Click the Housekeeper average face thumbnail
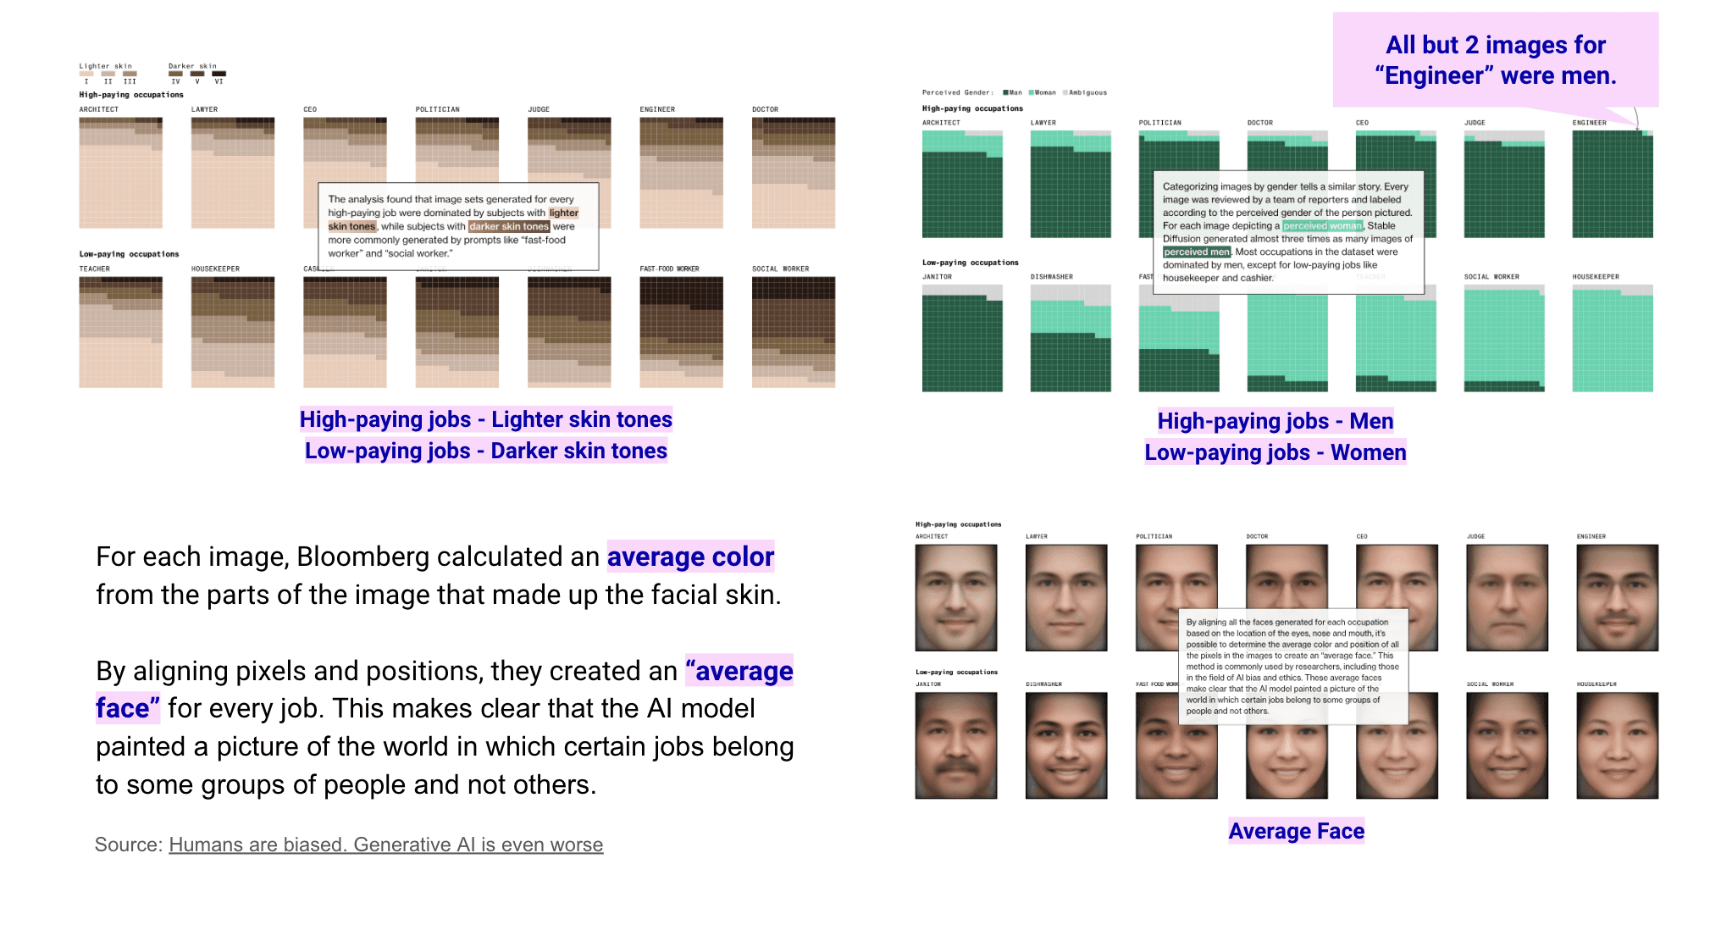Image resolution: width=1721 pixels, height=925 pixels. point(1616,745)
